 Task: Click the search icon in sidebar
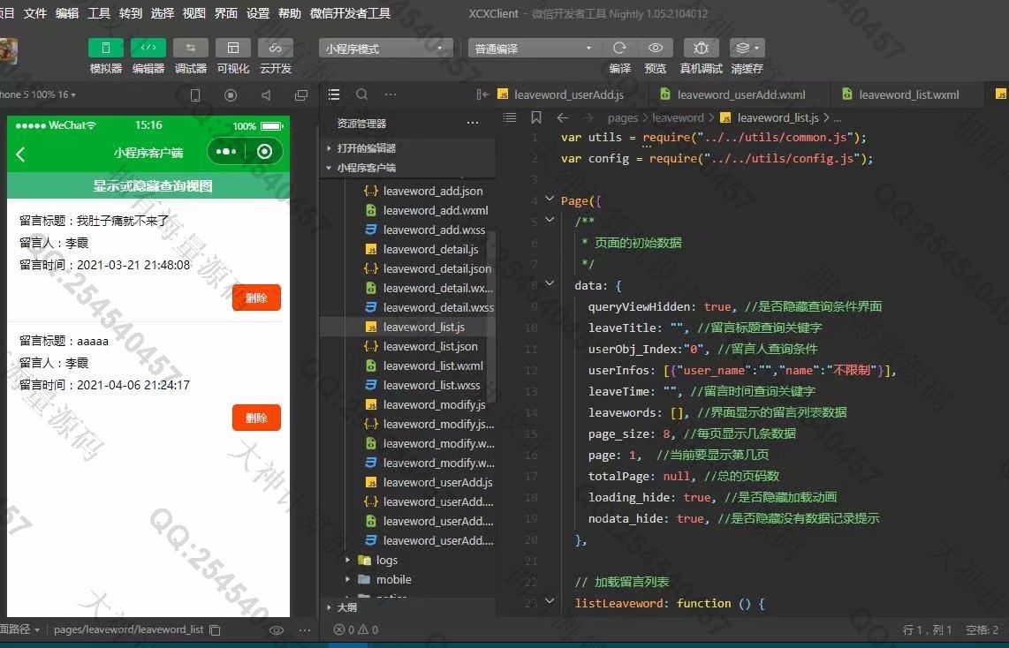point(362,94)
